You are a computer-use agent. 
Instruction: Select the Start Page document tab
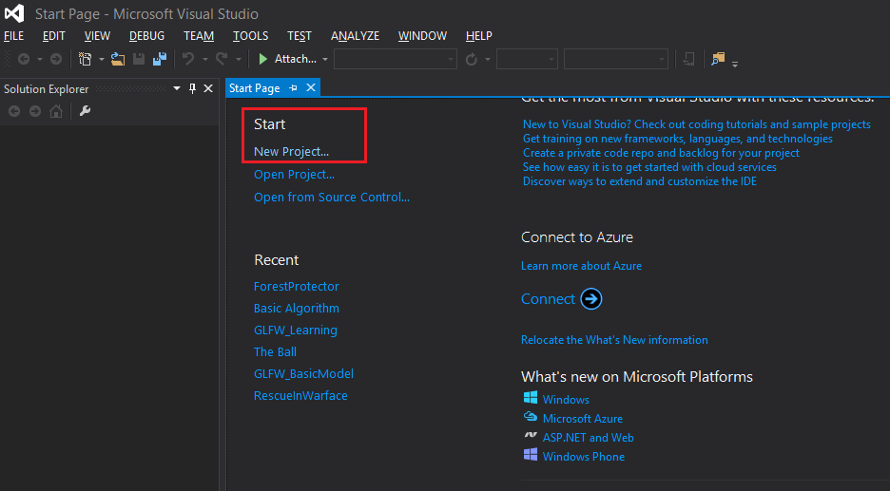[x=254, y=88]
